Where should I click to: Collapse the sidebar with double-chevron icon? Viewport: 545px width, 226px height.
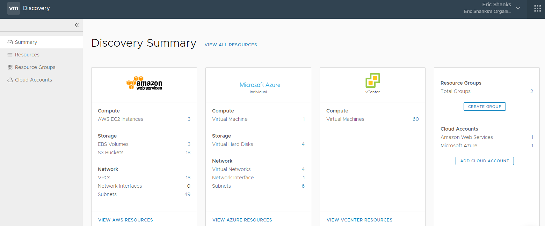coord(77,25)
